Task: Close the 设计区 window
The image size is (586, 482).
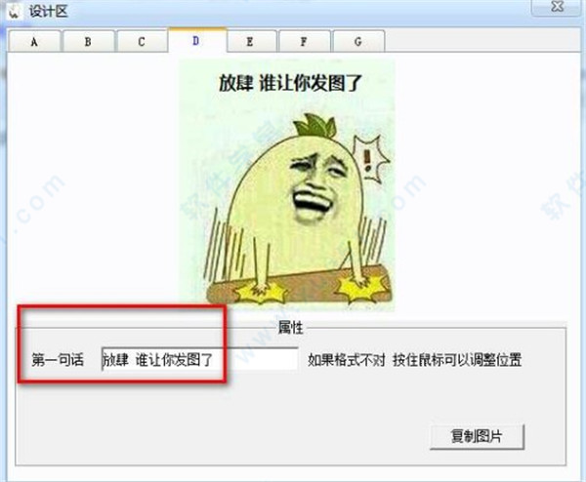Action: click(558, 7)
